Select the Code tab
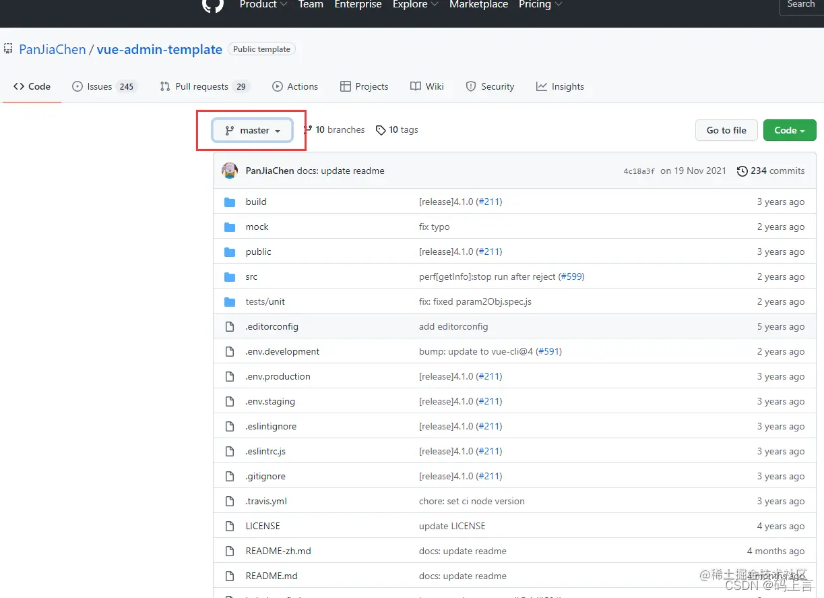824x598 pixels. point(32,86)
